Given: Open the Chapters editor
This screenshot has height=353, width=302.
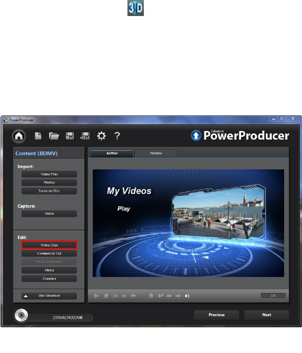Looking at the screenshot, I should 49,278.
